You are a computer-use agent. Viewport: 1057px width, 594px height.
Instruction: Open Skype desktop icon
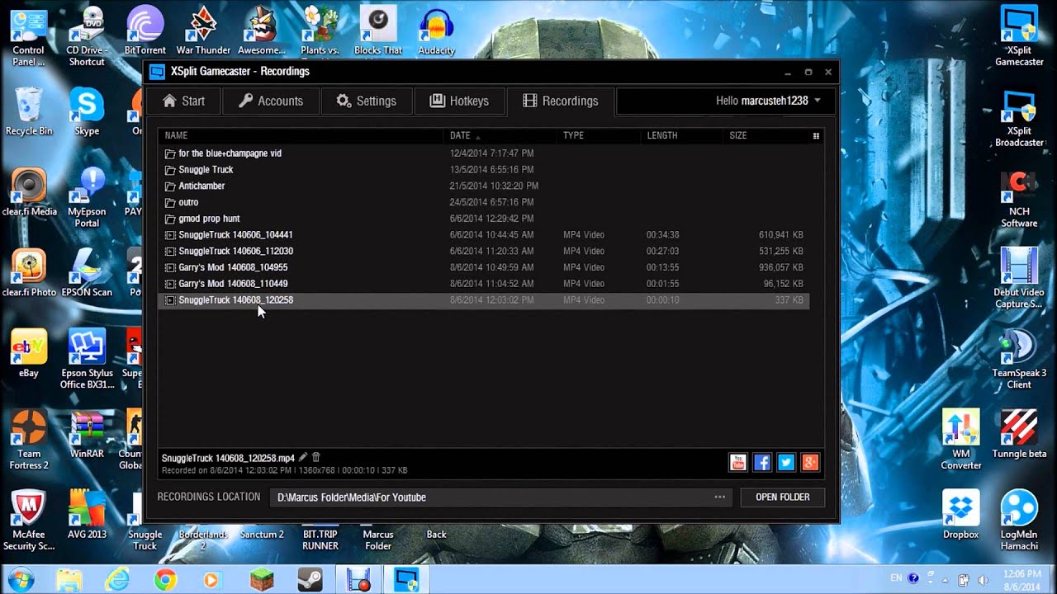(87, 112)
